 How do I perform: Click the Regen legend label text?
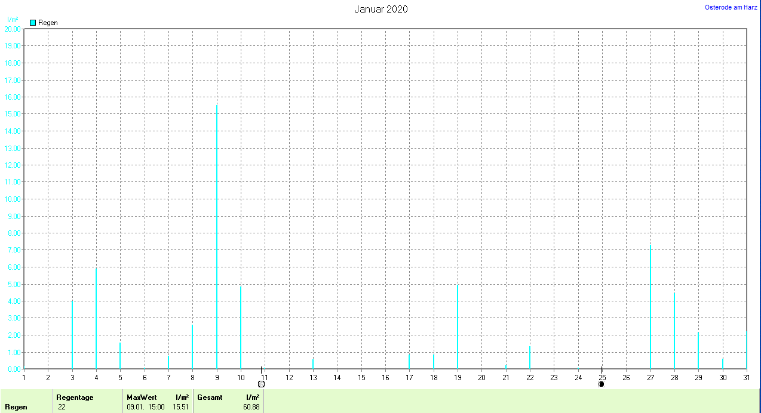point(48,23)
